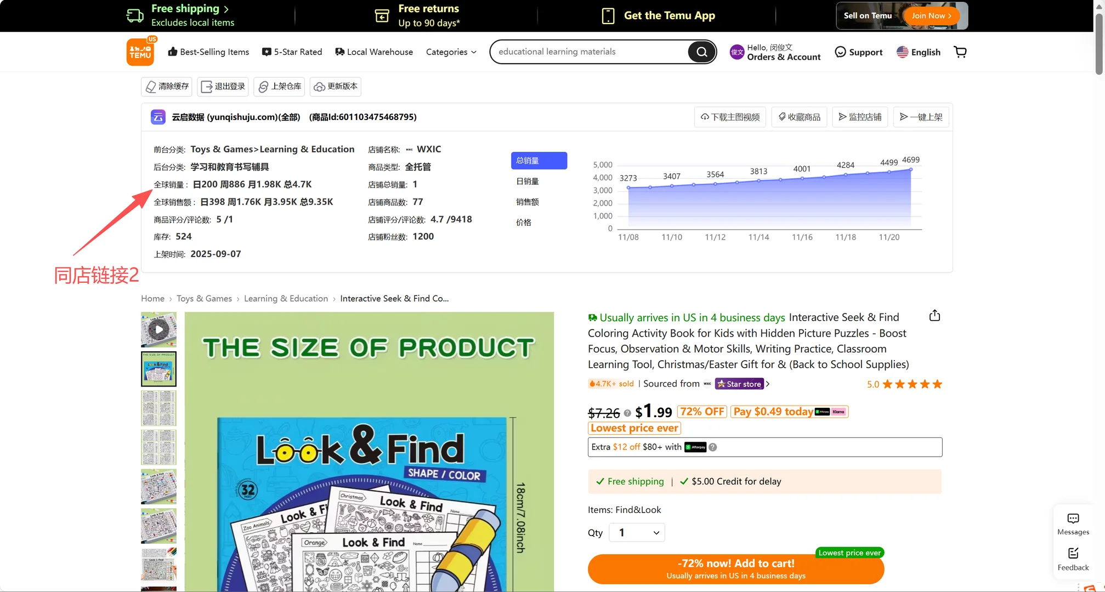Select the fourth product thumbnail

[x=158, y=448]
